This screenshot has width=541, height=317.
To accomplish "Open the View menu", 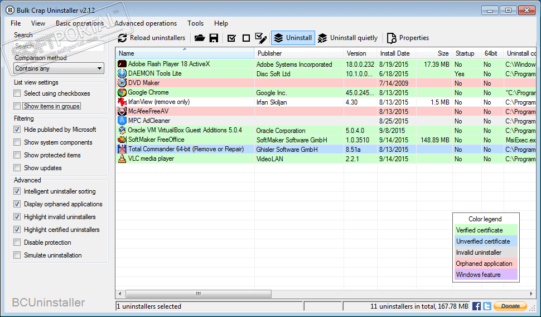I will 38,23.
